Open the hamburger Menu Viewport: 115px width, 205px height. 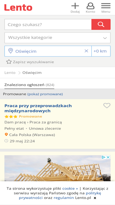coord(106,6)
